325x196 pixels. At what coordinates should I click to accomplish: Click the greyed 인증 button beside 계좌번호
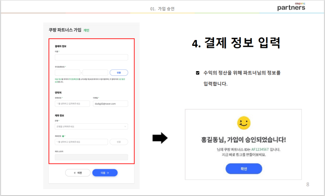[119, 142]
